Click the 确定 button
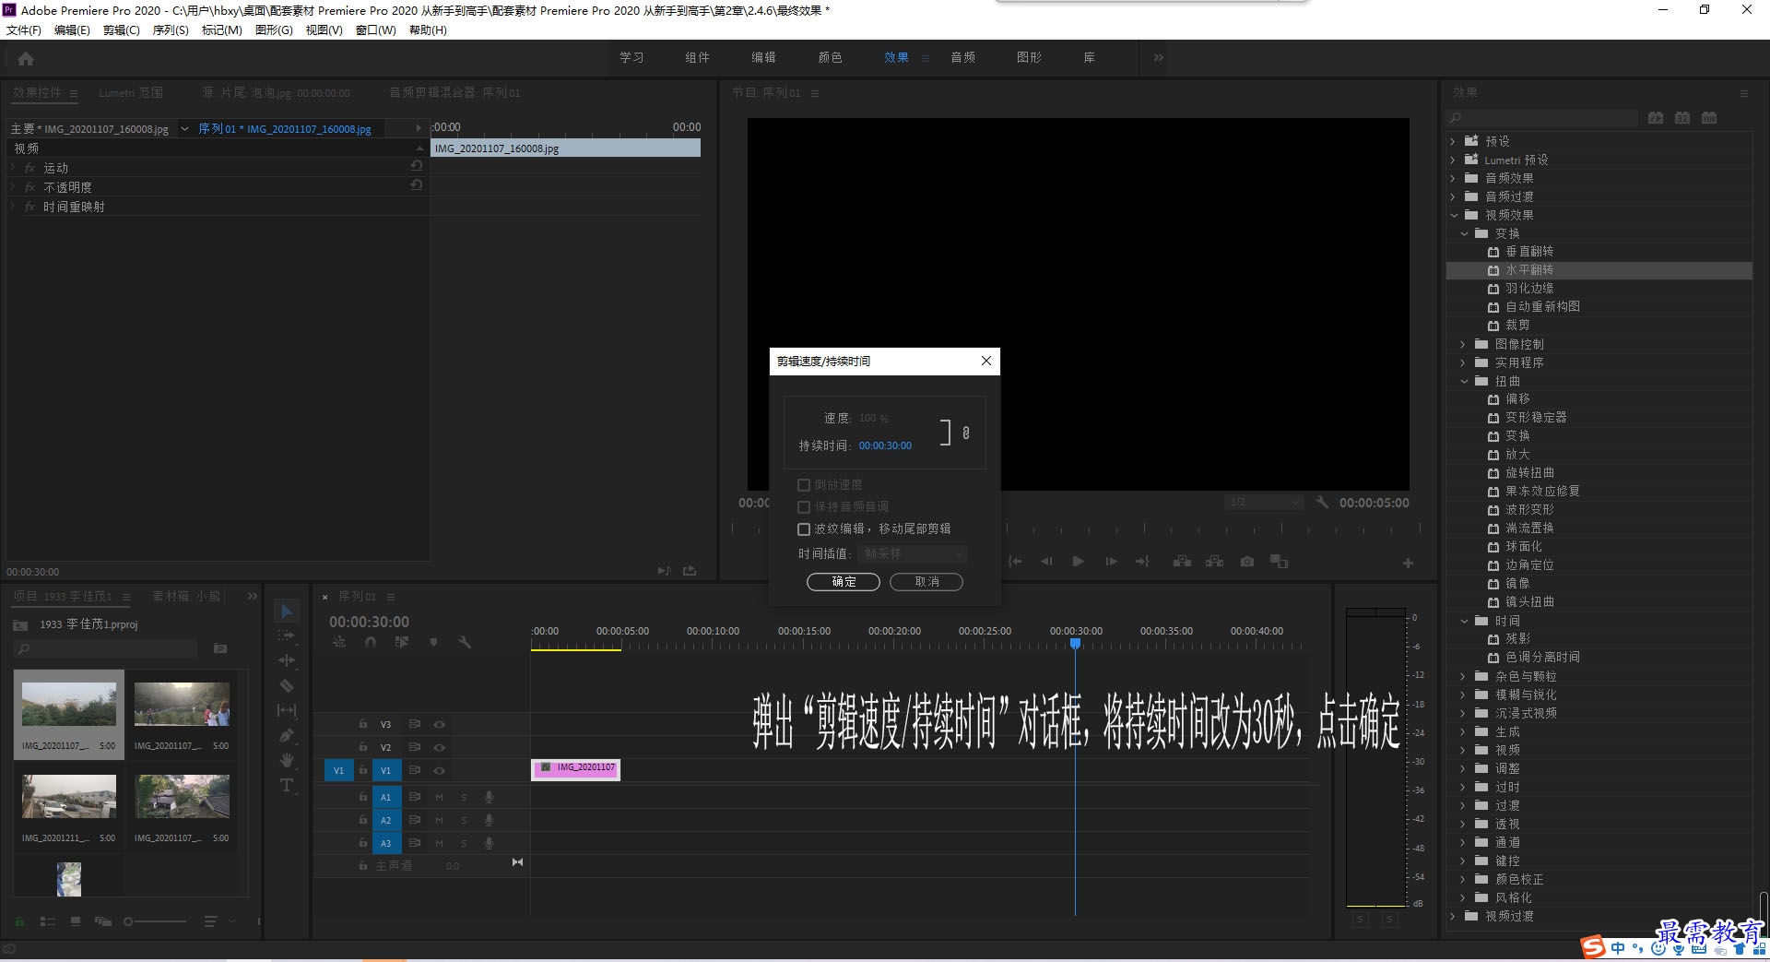The image size is (1770, 962). pos(844,582)
